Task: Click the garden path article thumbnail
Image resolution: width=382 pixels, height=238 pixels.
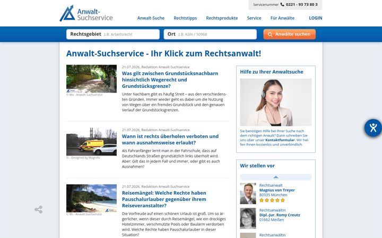Action: [x=91, y=79]
